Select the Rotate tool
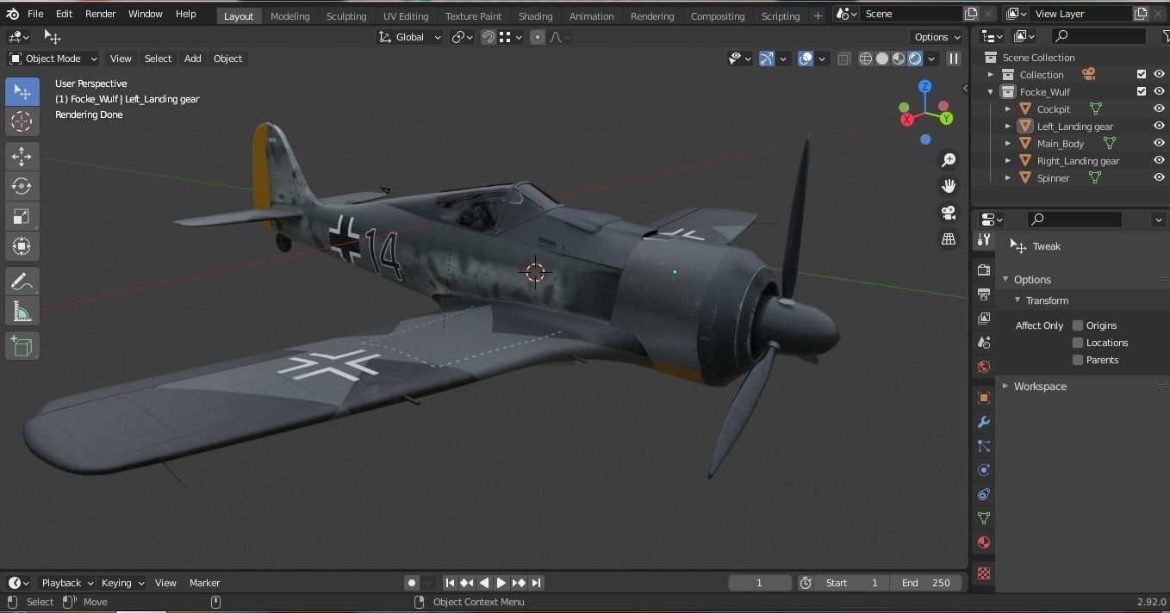The height and width of the screenshot is (613, 1170). tap(22, 186)
